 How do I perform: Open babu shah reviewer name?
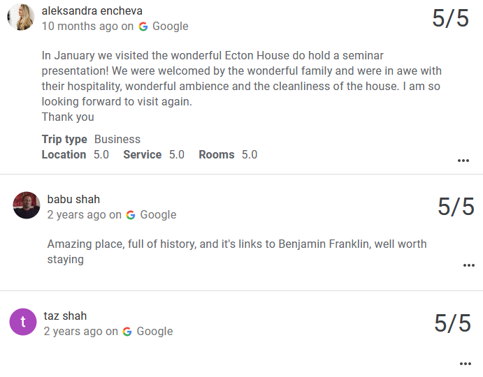coord(73,200)
